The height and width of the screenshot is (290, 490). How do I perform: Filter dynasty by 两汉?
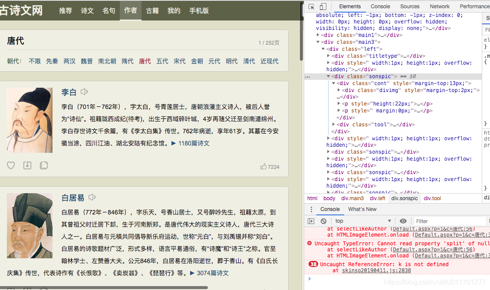69,61
